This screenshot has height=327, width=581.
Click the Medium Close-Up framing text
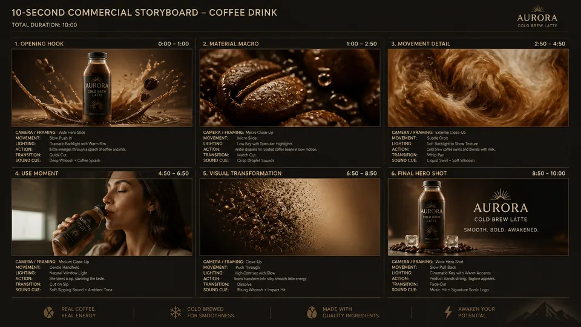(x=73, y=262)
